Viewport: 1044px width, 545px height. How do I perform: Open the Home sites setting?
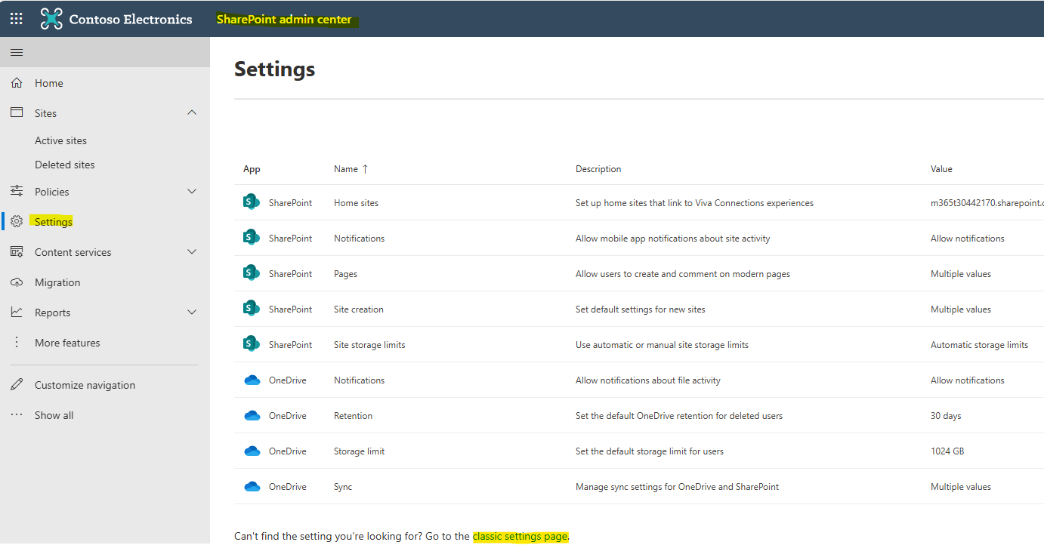coord(356,203)
